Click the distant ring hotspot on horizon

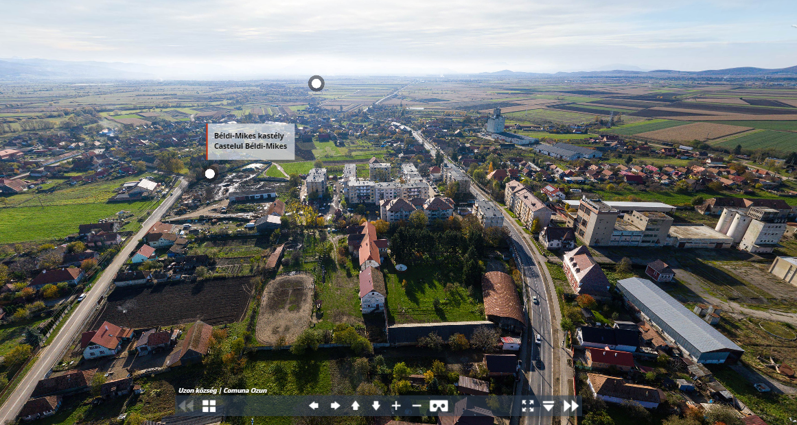[316, 84]
